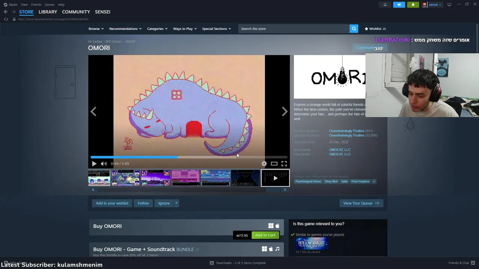Select the Pixel Graphics tag
This screenshot has width=479, height=269.
pyautogui.click(x=360, y=182)
